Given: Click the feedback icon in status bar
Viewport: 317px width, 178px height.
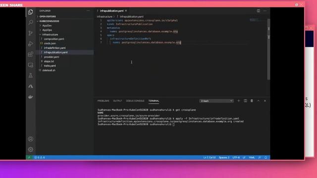Looking at the screenshot, I should [260, 157].
